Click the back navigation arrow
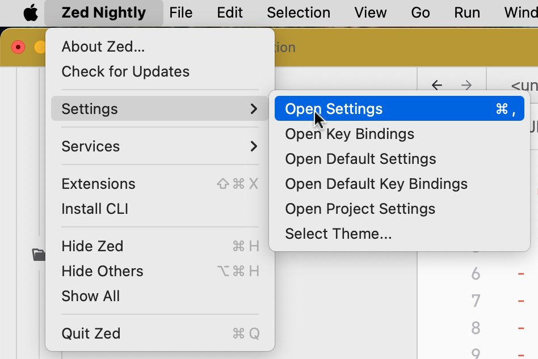The image size is (538, 359). [x=437, y=85]
